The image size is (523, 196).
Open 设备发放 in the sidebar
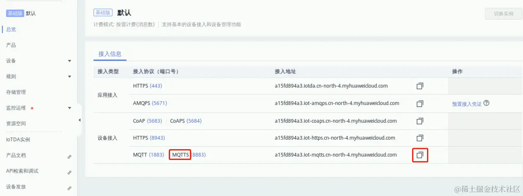(16, 187)
